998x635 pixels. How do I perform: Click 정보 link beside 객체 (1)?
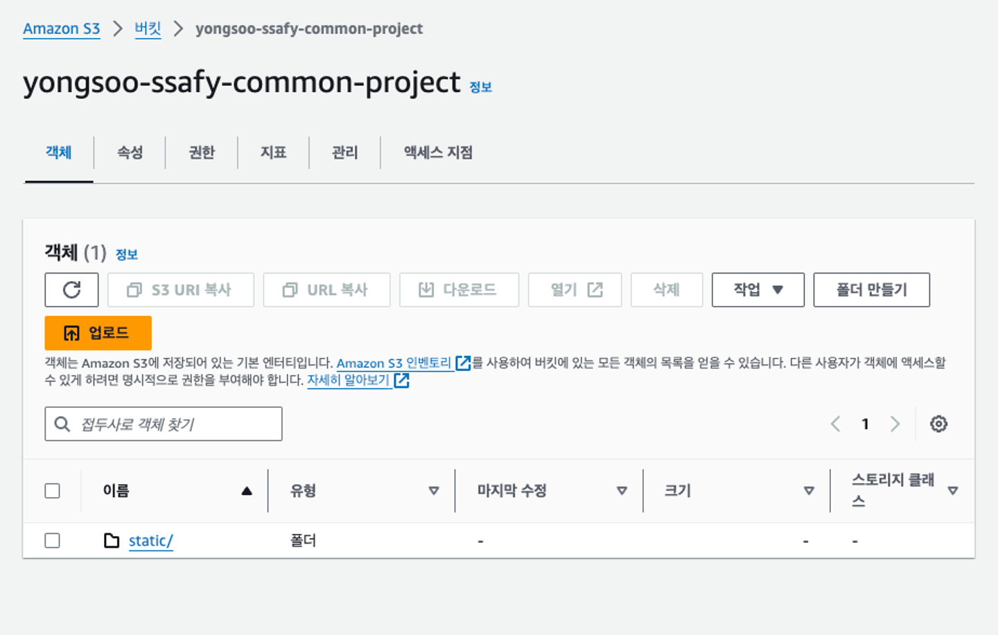(126, 254)
